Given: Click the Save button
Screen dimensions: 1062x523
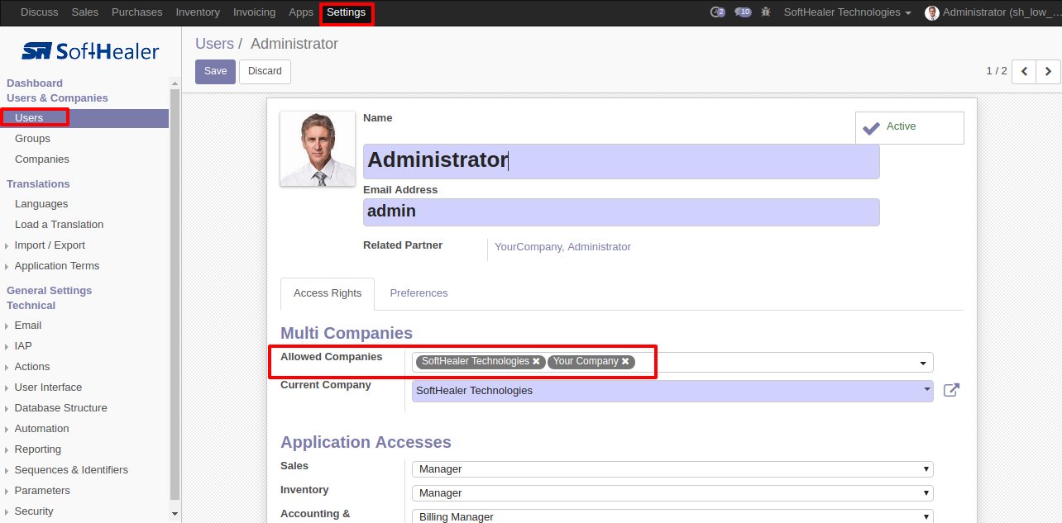Looking at the screenshot, I should (x=215, y=71).
